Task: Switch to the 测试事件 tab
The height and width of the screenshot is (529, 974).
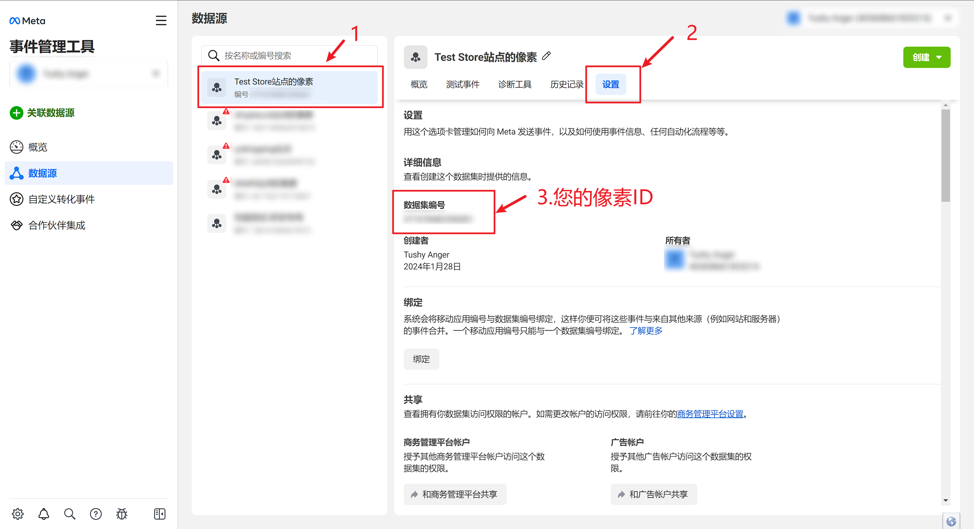Action: pyautogui.click(x=463, y=84)
